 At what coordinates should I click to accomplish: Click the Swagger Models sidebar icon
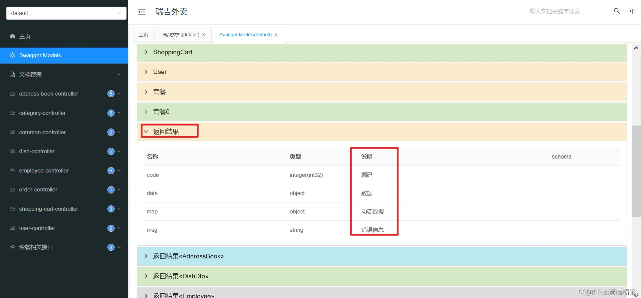pyautogui.click(x=12, y=55)
